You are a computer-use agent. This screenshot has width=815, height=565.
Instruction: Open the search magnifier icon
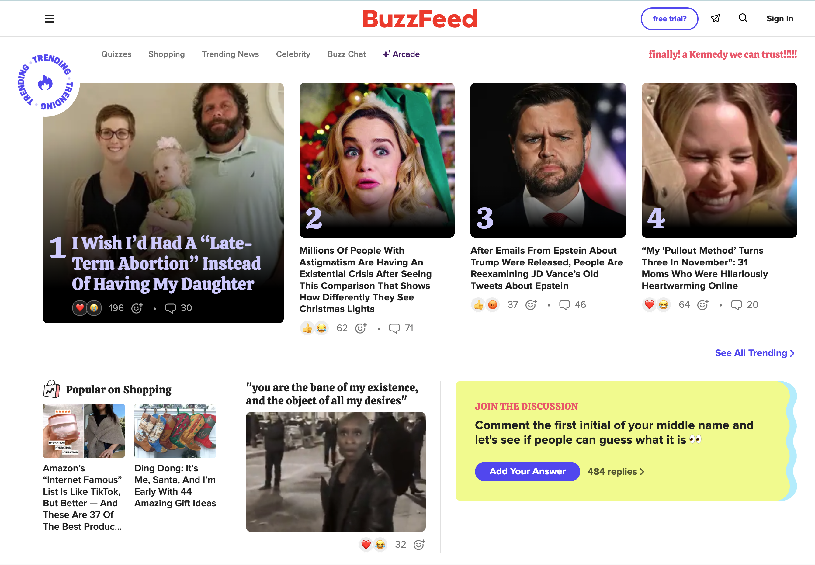coord(743,18)
